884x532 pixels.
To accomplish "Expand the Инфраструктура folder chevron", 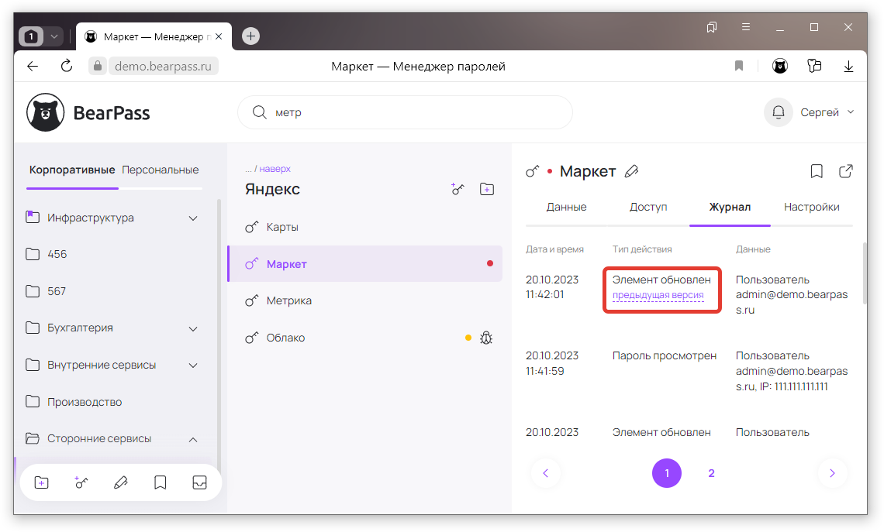I will [194, 218].
